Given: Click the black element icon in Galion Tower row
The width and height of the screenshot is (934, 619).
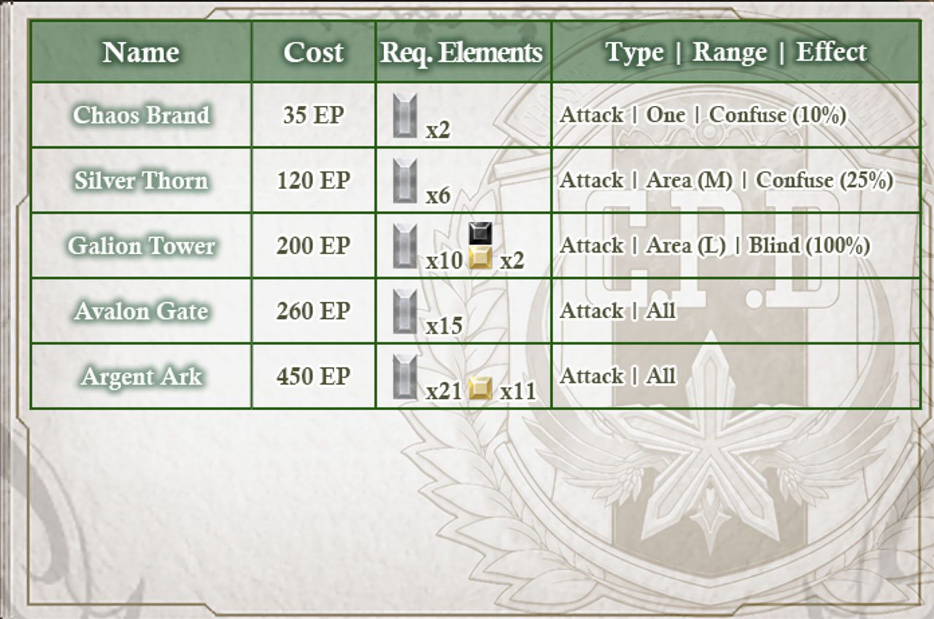Looking at the screenshot, I should pos(480,234).
